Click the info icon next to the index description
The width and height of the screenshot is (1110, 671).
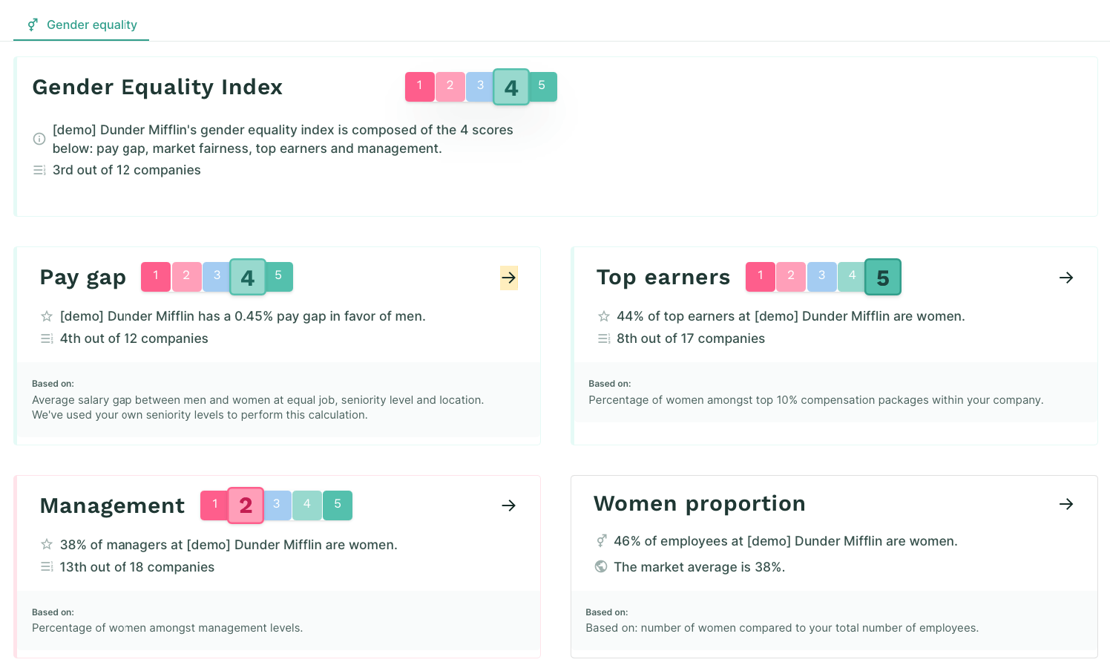(39, 139)
